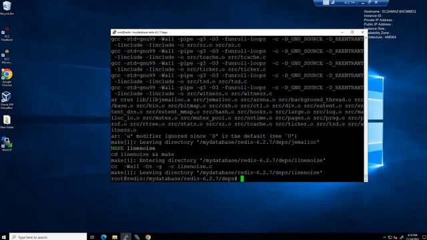Screen dimensions: 427x240
Task: Click the terminal prompt cursor
Action: pos(242,179)
